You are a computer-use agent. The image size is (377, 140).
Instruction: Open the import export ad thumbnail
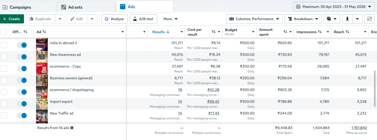[x=42, y=104]
